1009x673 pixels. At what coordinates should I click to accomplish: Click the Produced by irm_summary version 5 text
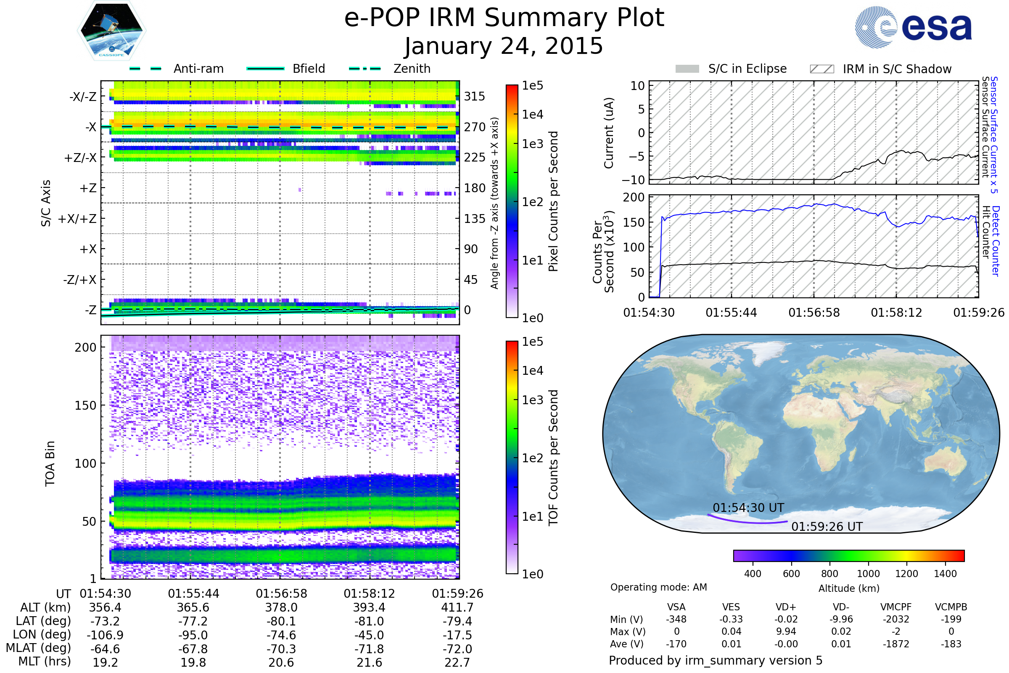(715, 660)
